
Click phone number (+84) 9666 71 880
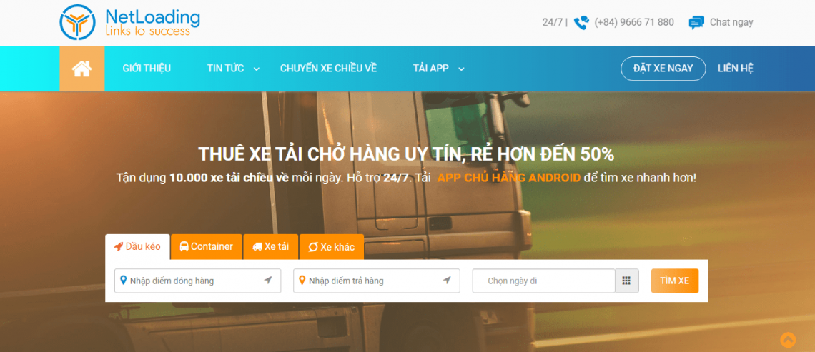point(634,22)
